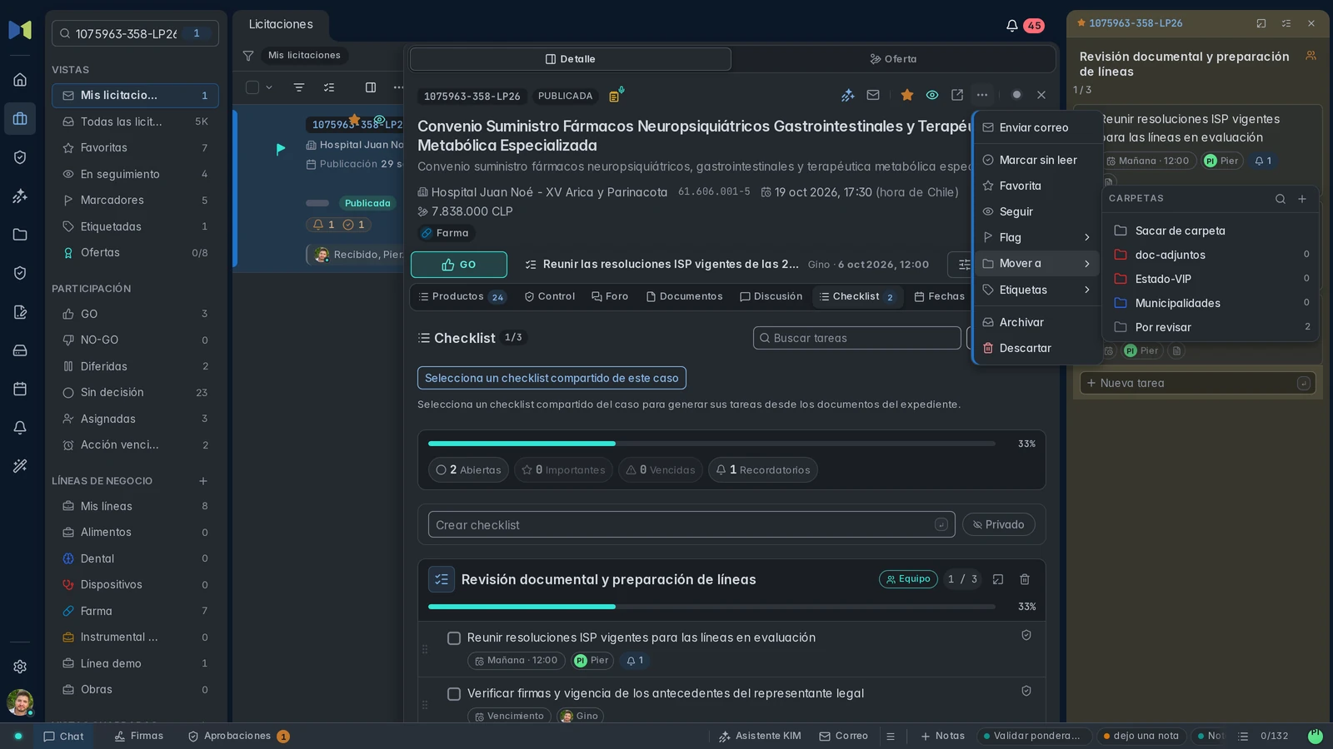Click the green GO button
Viewport: 1333px width, 749px height.
pyautogui.click(x=459, y=265)
